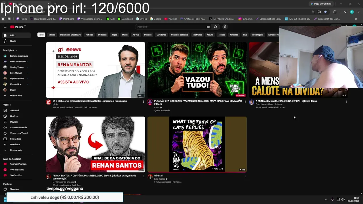This screenshot has height=204, width=363.
Task: Select the Jogos filter chip
Action: [x=114, y=35]
